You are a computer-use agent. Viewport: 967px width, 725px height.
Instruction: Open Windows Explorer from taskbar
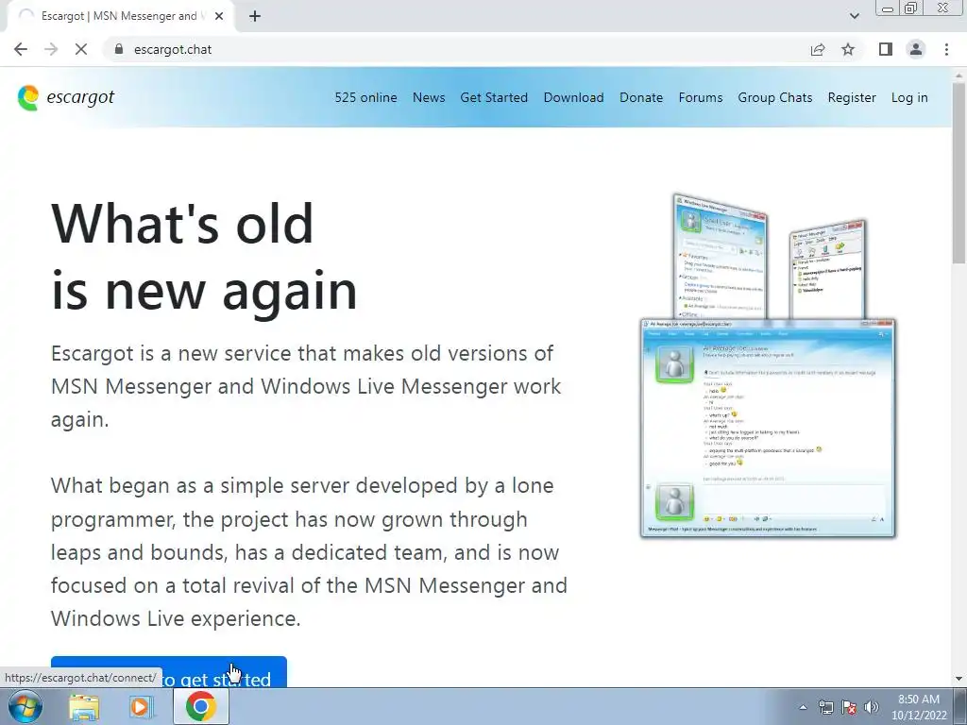coord(84,706)
